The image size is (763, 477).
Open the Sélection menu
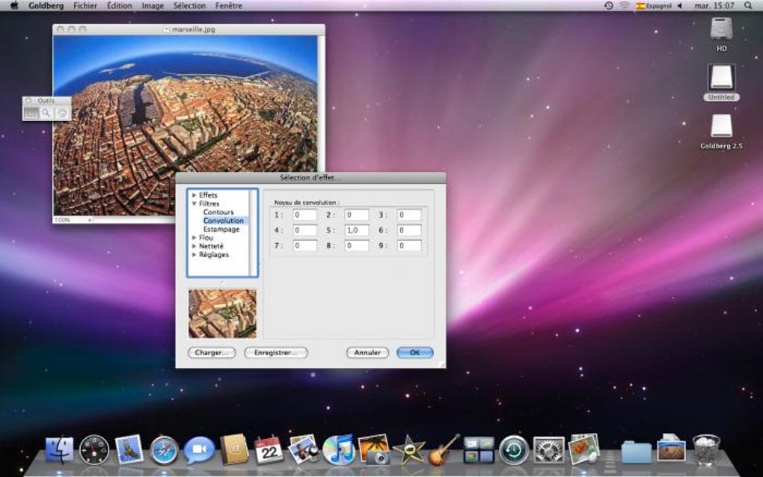pos(189,6)
